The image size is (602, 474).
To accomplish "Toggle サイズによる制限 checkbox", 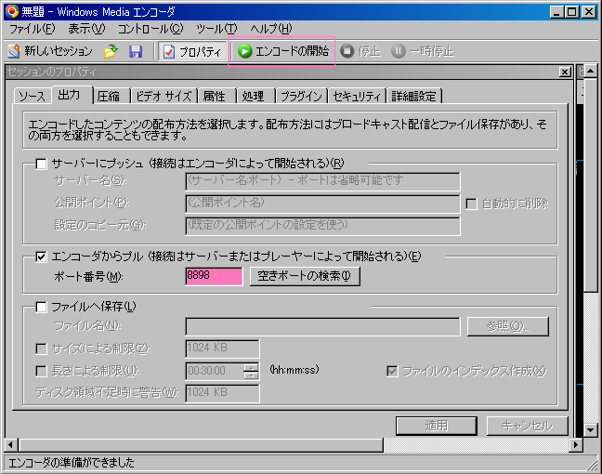I will point(41,349).
